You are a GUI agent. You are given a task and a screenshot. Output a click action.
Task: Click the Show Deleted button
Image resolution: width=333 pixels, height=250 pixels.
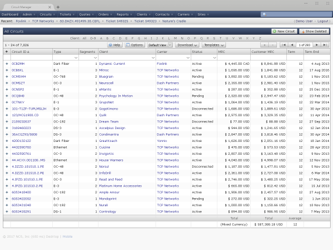[x=314, y=31]
